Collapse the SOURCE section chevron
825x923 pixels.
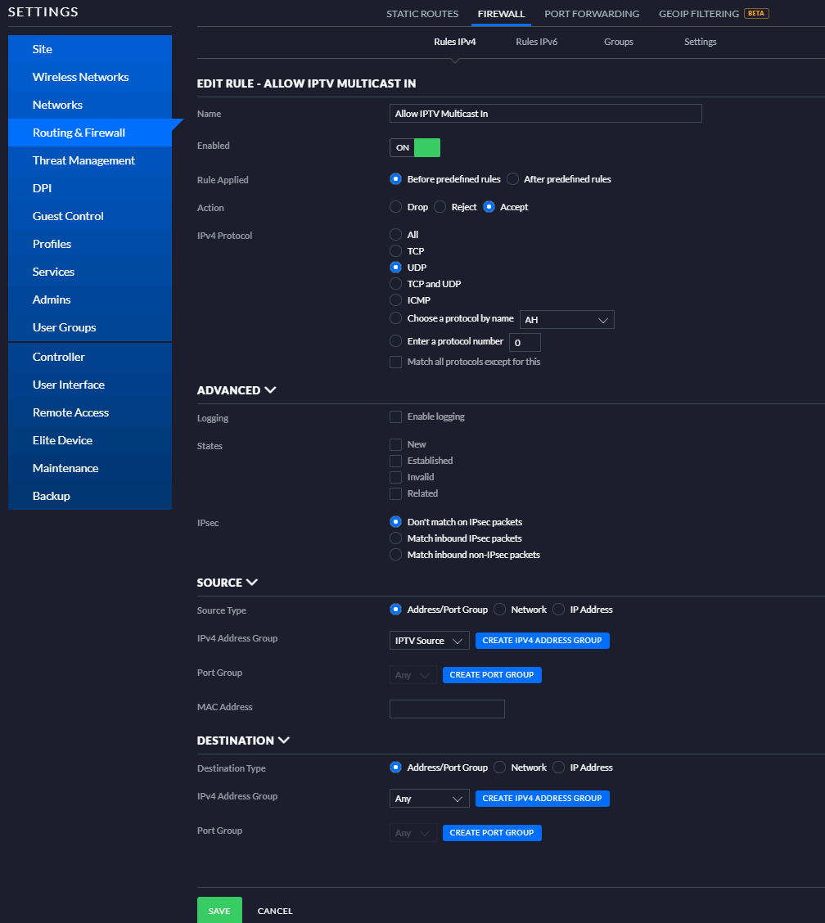pos(252,582)
